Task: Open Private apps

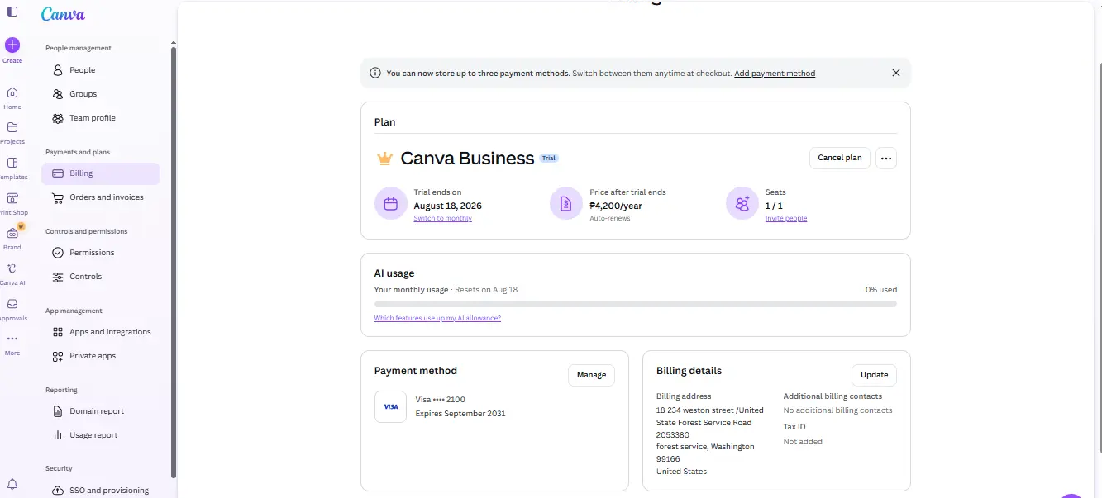Action: click(x=101, y=356)
